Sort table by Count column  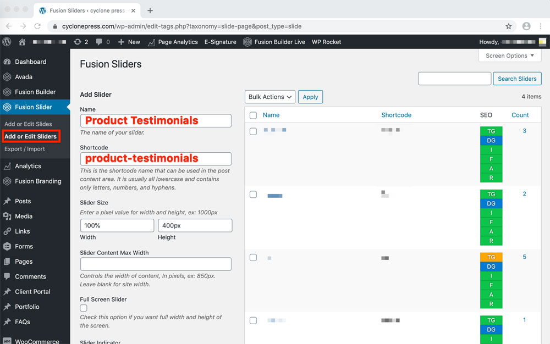point(520,115)
